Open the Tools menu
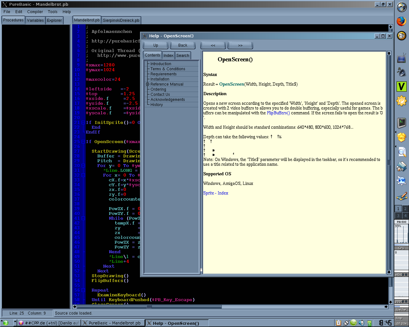The width and height of the screenshot is (409, 327). click(x=53, y=12)
